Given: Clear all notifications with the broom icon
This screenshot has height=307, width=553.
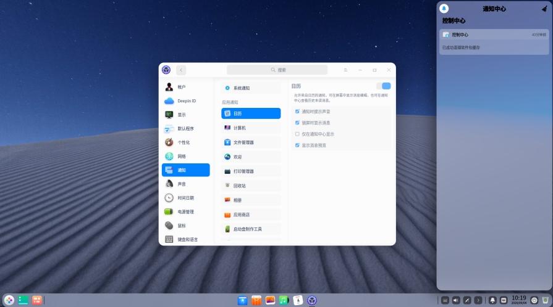Looking at the screenshot, I should click(544, 9).
